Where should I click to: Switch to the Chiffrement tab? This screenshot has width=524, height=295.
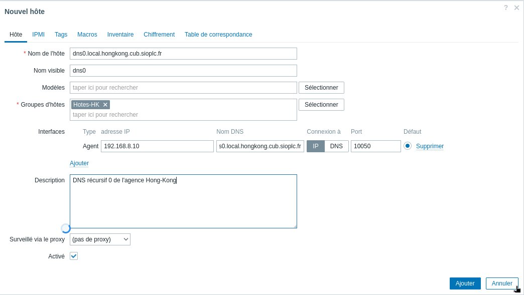(159, 35)
